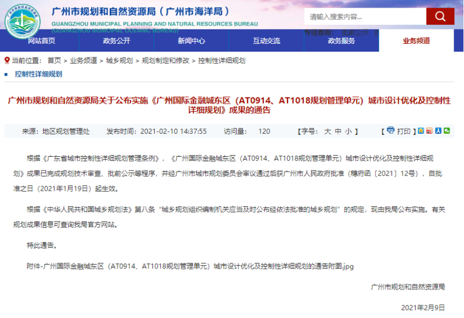Share via the green WeChat icon
The width and height of the screenshot is (464, 318).
[x=447, y=130]
